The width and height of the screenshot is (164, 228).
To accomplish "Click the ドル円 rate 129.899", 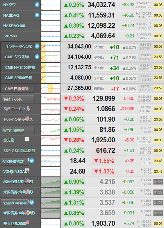I will 104,98.
